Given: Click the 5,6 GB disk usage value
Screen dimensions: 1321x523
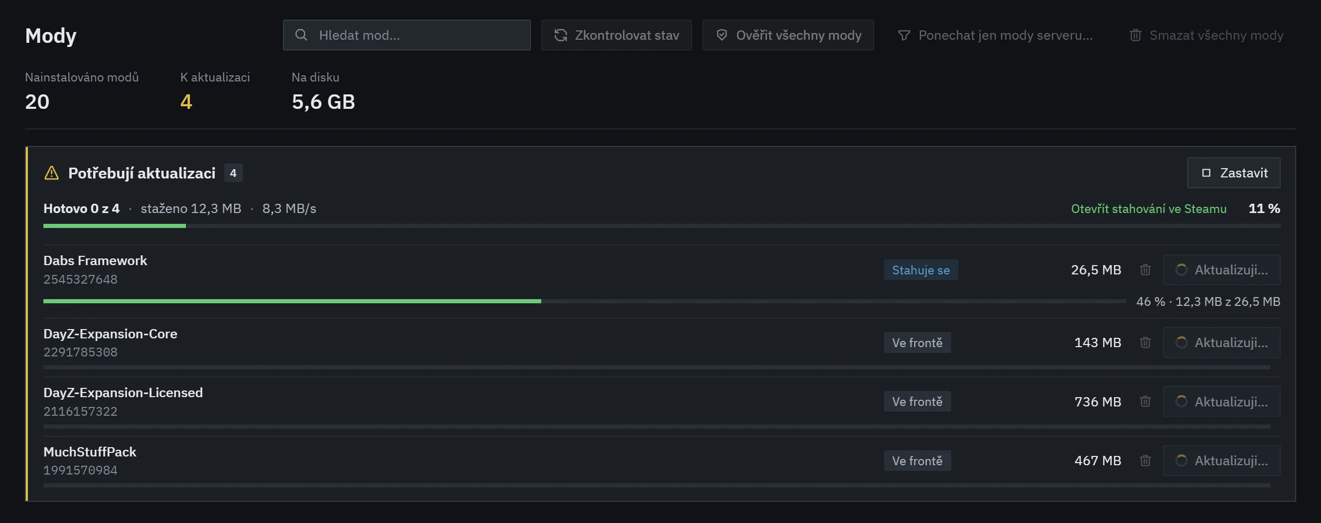Looking at the screenshot, I should point(323,102).
